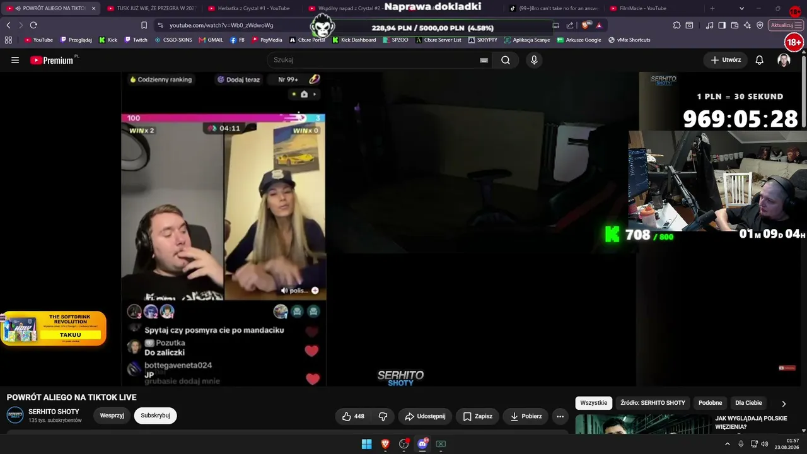Open the Utwórz create menu
807x454 pixels.
726,60
